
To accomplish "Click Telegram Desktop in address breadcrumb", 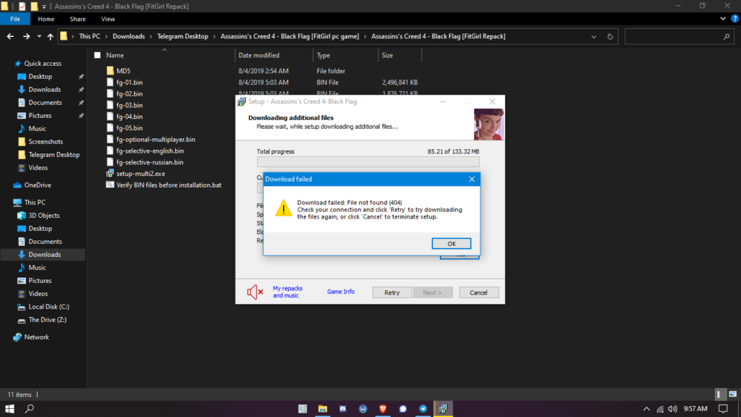I will pos(182,36).
